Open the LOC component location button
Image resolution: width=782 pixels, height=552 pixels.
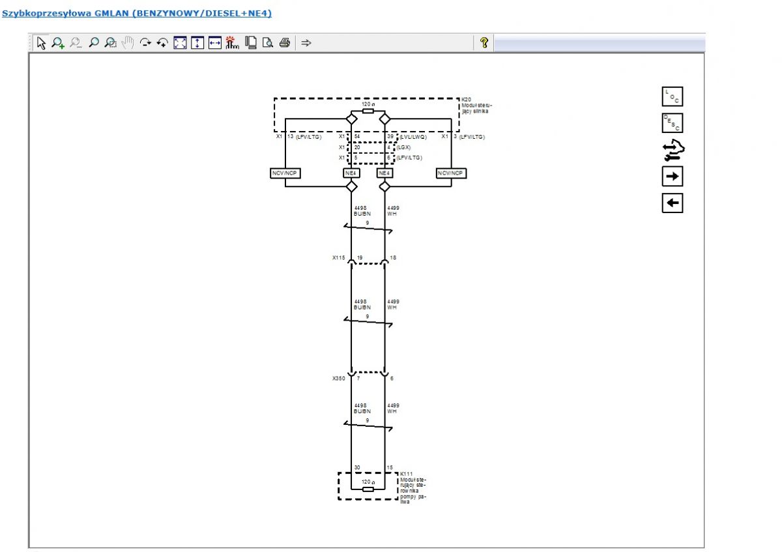click(x=673, y=96)
